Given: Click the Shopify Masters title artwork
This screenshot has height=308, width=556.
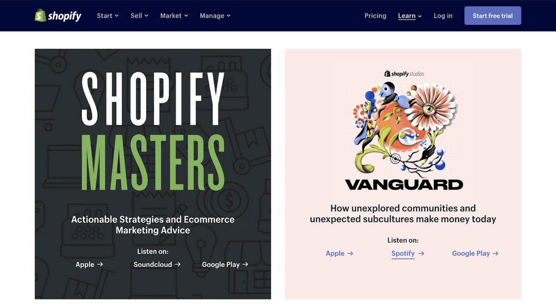Looking at the screenshot, I should coord(153,131).
